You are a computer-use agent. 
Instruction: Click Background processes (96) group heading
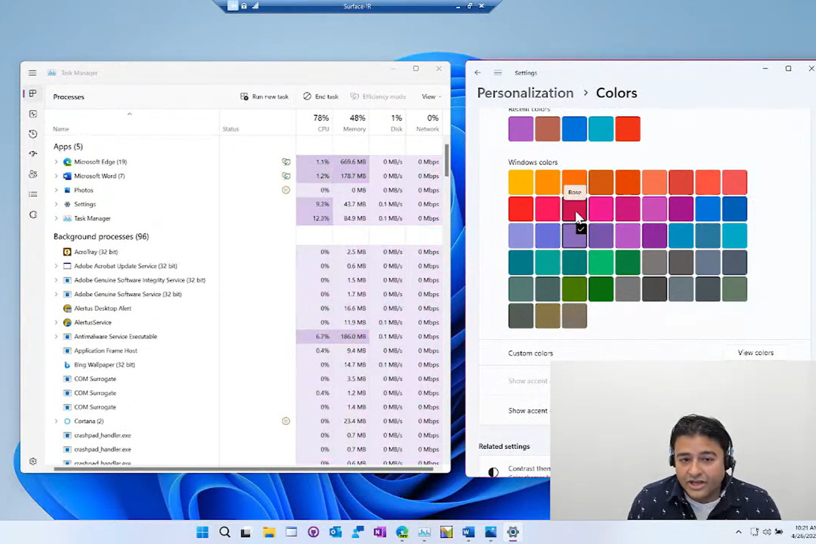(101, 237)
